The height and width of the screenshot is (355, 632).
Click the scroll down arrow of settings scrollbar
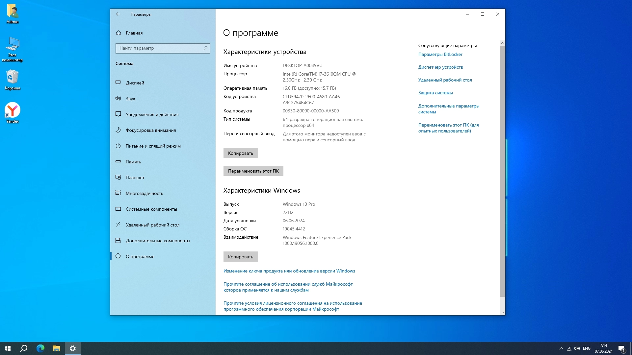point(502,312)
